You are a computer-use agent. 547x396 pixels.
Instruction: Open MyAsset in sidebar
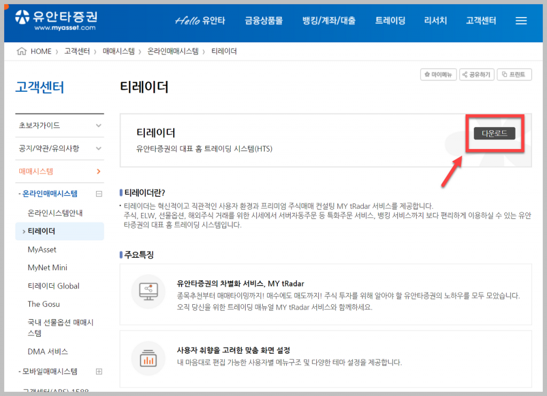tap(42, 250)
